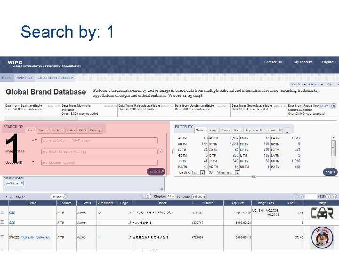This screenshot has height=254, width=339.
Task: Select the Image filter tab
Action: [213, 130]
